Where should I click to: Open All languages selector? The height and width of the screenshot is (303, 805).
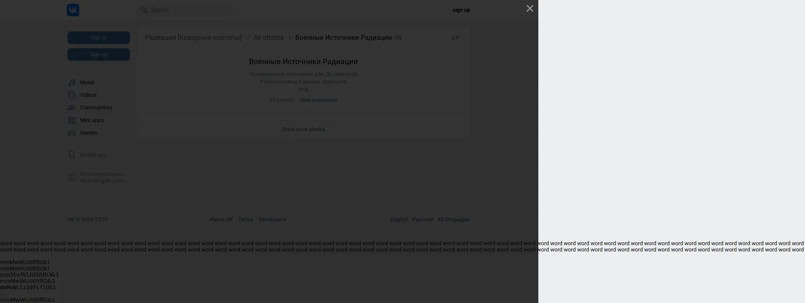tap(454, 220)
